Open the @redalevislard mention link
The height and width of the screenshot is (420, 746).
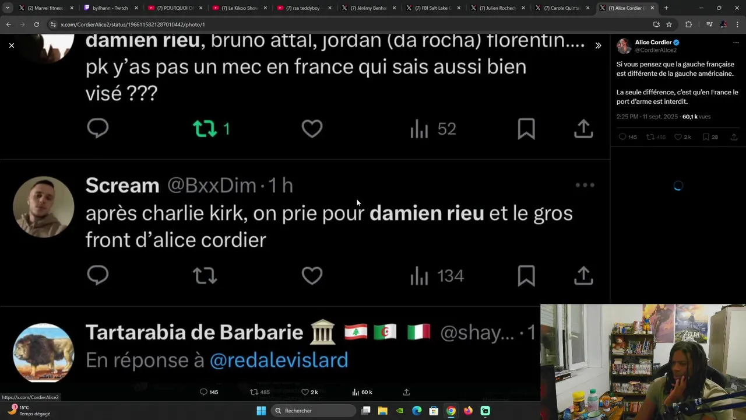tap(279, 360)
